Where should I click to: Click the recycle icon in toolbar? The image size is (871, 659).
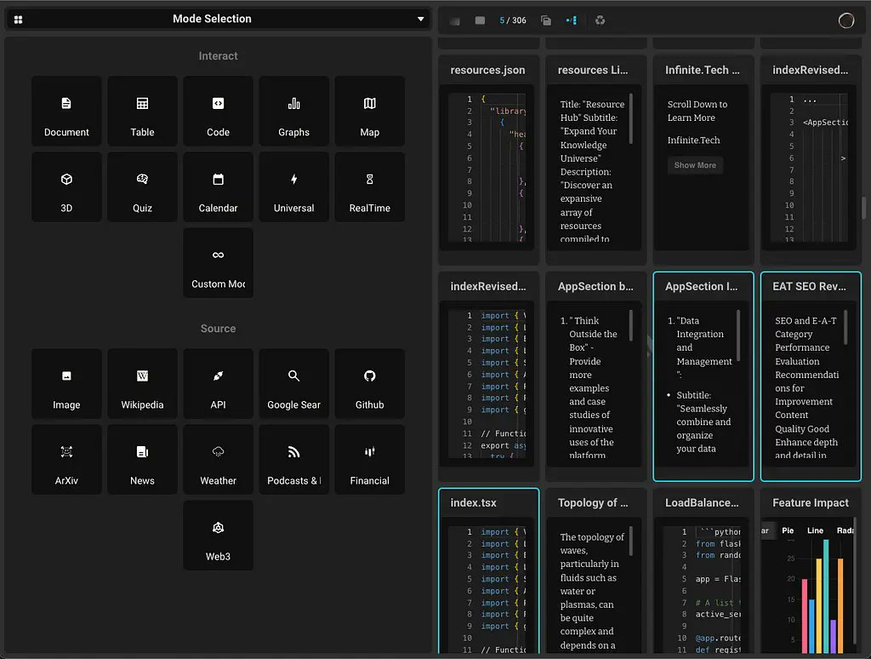(x=600, y=20)
